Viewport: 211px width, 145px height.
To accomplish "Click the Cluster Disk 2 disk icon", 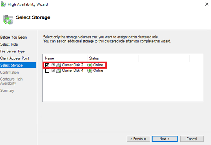I will coord(58,65).
